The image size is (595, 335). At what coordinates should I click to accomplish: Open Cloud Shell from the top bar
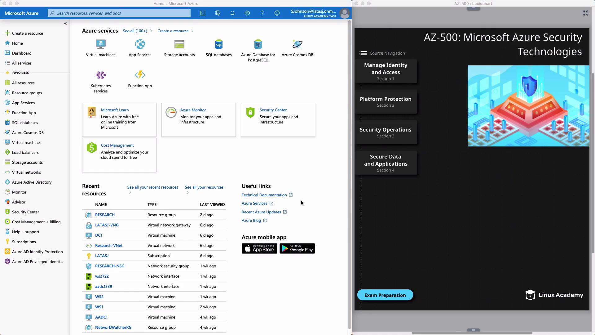[203, 13]
